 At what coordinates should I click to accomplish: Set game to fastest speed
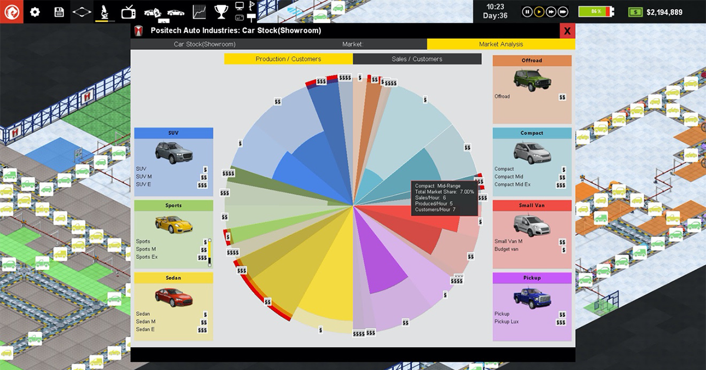click(x=563, y=12)
